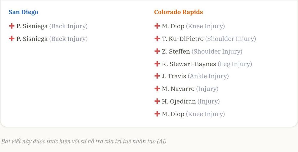Open the San Diego team heading
The height and width of the screenshot is (152, 298).
click(23, 12)
